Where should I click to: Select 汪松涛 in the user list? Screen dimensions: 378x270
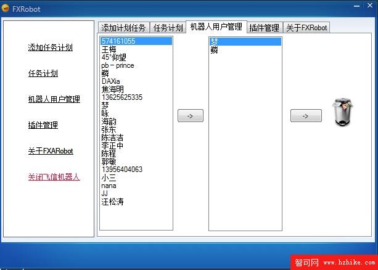(x=112, y=202)
